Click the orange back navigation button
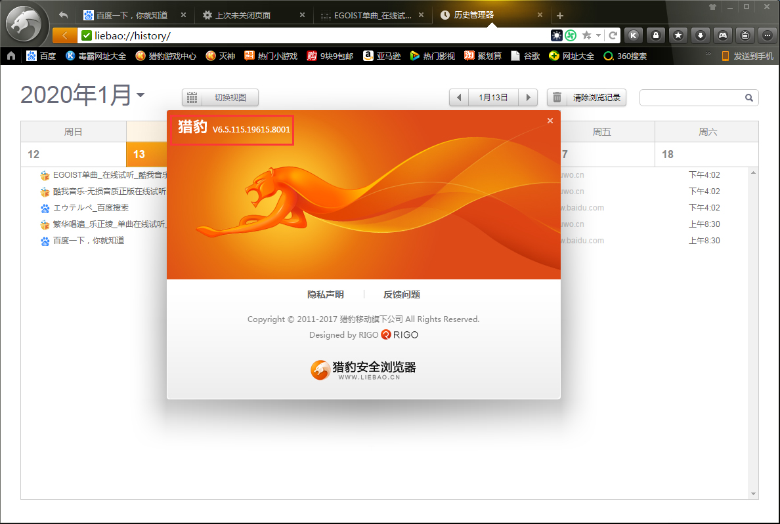The height and width of the screenshot is (524, 780). (64, 35)
